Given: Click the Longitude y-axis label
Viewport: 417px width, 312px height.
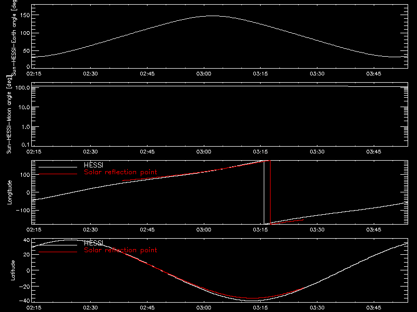Looking at the screenshot, I should coord(9,192).
